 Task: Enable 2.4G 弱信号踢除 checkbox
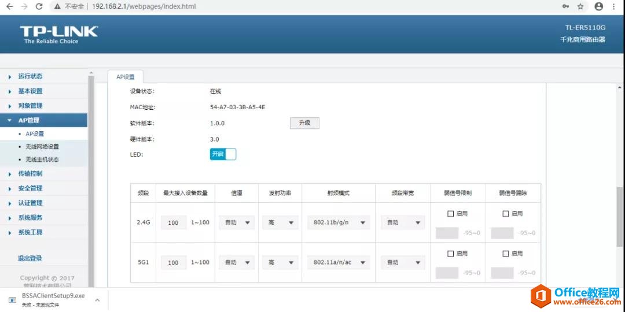click(x=506, y=214)
